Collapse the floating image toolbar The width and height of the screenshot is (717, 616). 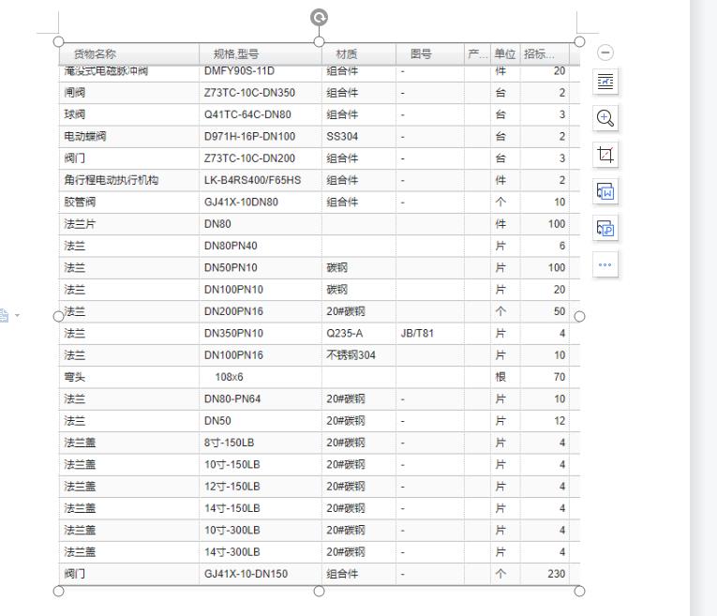click(x=605, y=53)
